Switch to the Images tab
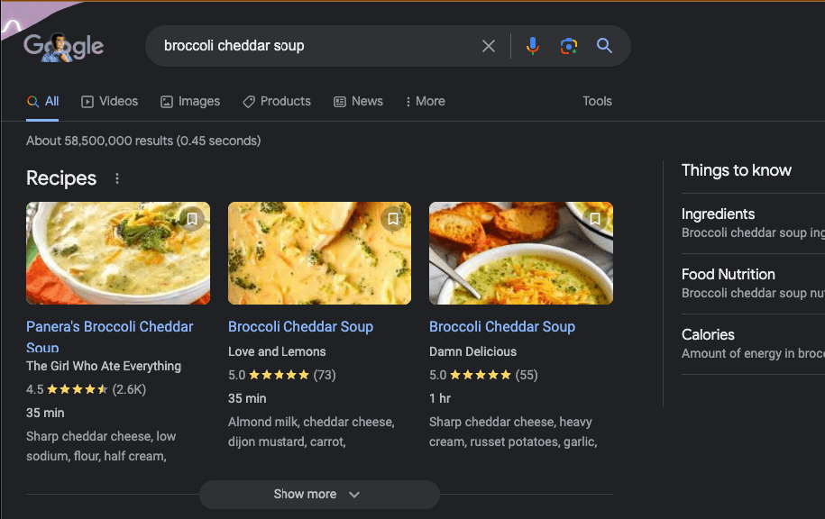 pyautogui.click(x=190, y=102)
